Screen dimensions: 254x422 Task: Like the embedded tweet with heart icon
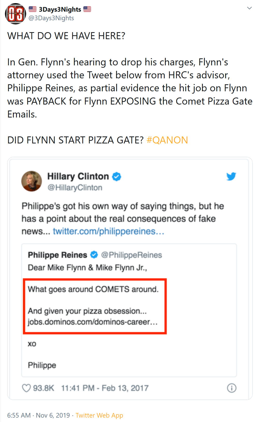tap(26, 388)
